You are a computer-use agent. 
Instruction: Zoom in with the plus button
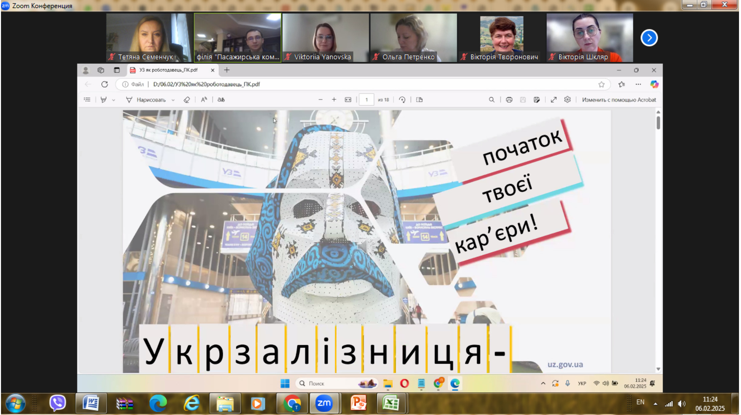pos(334,99)
